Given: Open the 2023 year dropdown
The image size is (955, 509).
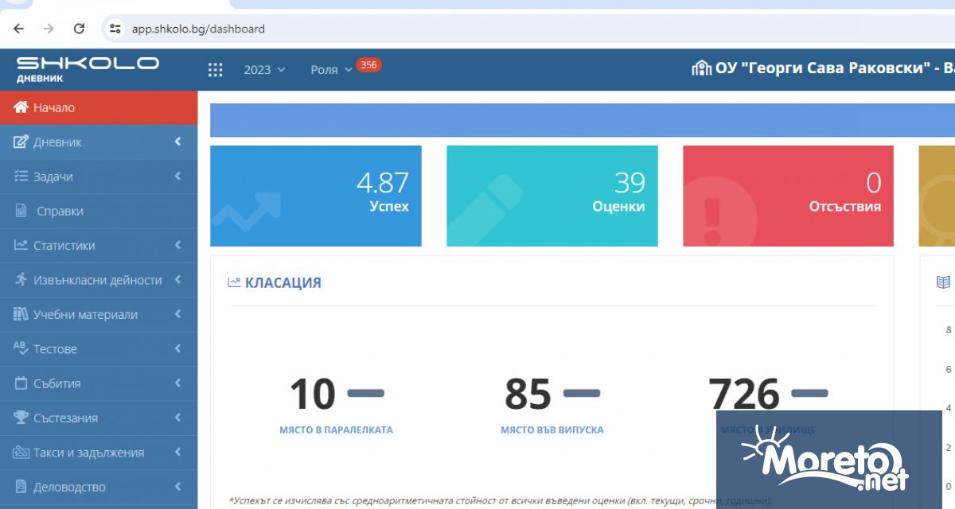Looking at the screenshot, I should click(x=264, y=70).
